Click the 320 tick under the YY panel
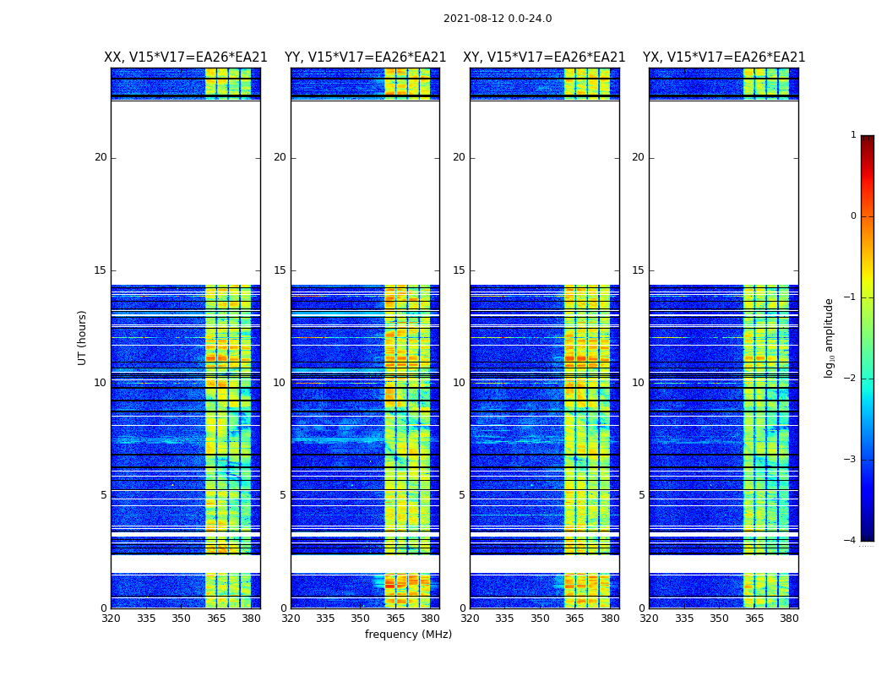The image size is (887, 676). [291, 619]
